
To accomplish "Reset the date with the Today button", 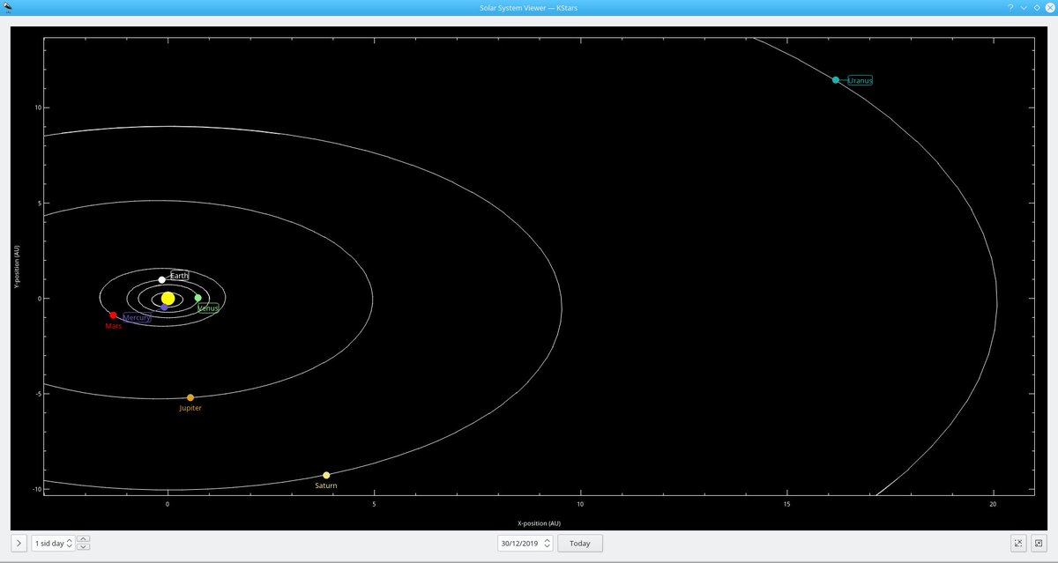I will pyautogui.click(x=580, y=544).
